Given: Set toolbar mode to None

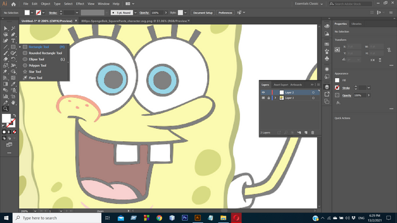Looking at the screenshot, I should (x=14, y=132).
